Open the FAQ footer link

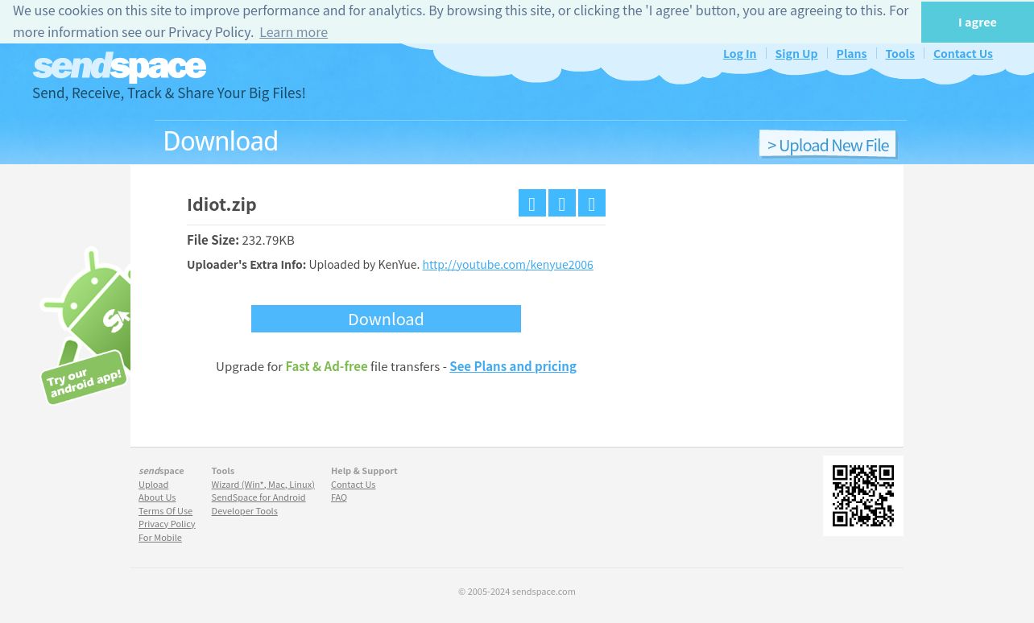[x=339, y=497]
